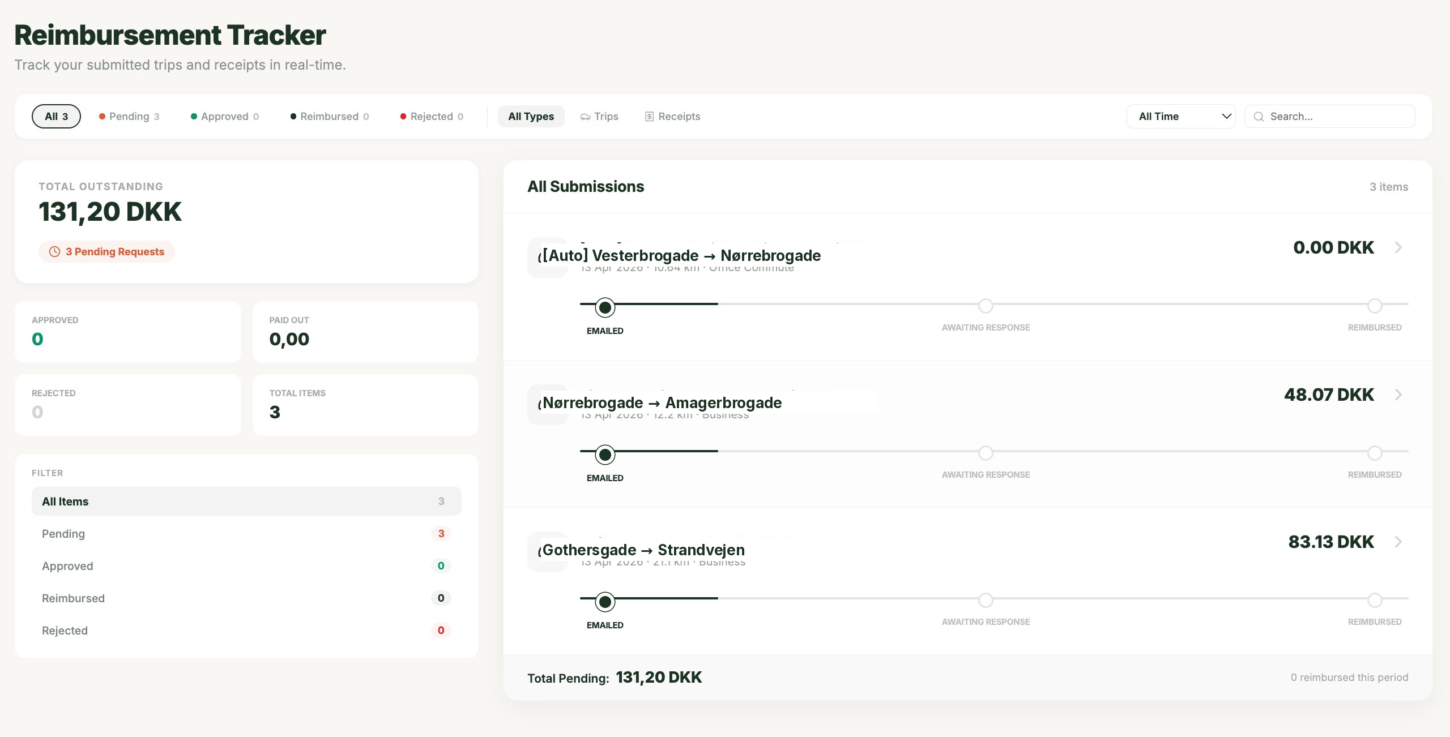Expand the 83.13 DKK submission chevron
The height and width of the screenshot is (737, 1450).
(x=1398, y=542)
